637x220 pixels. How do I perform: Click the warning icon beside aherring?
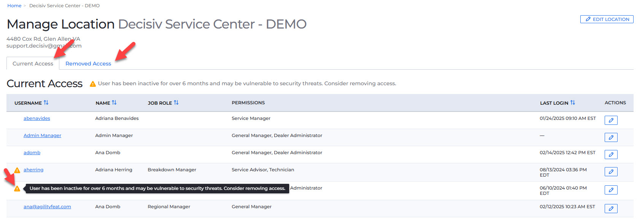17,170
